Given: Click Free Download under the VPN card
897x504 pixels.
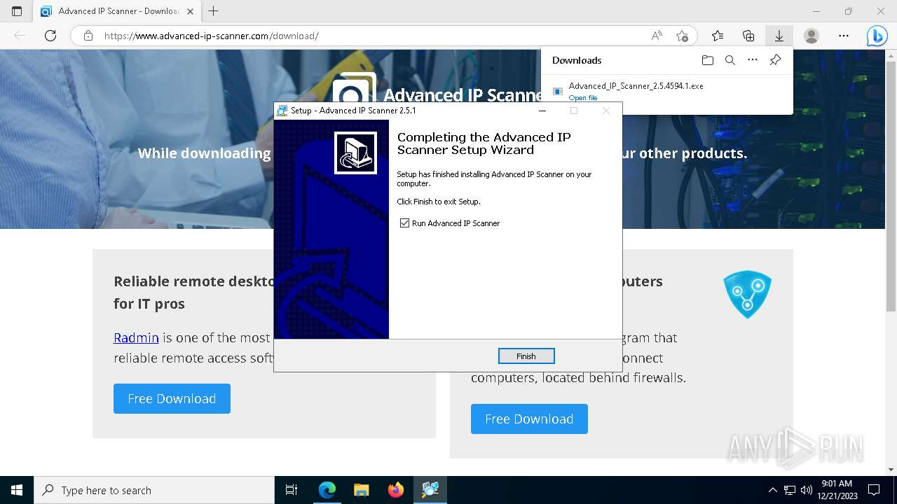Looking at the screenshot, I should pyautogui.click(x=529, y=419).
